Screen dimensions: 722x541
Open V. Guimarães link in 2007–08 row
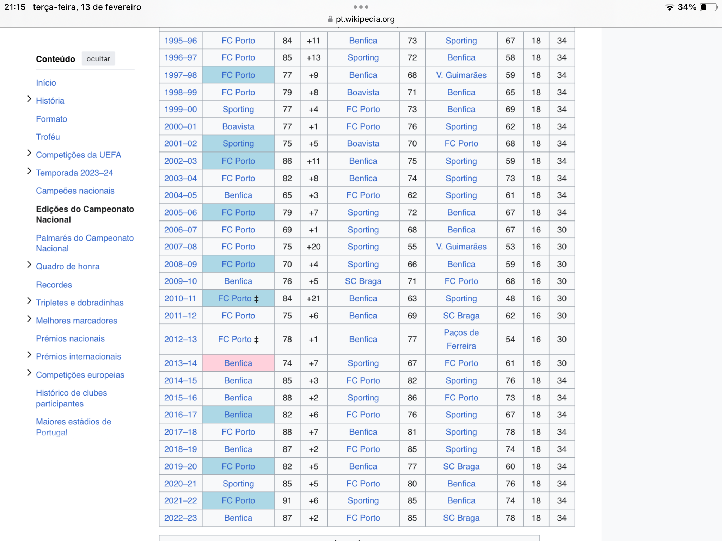(461, 247)
